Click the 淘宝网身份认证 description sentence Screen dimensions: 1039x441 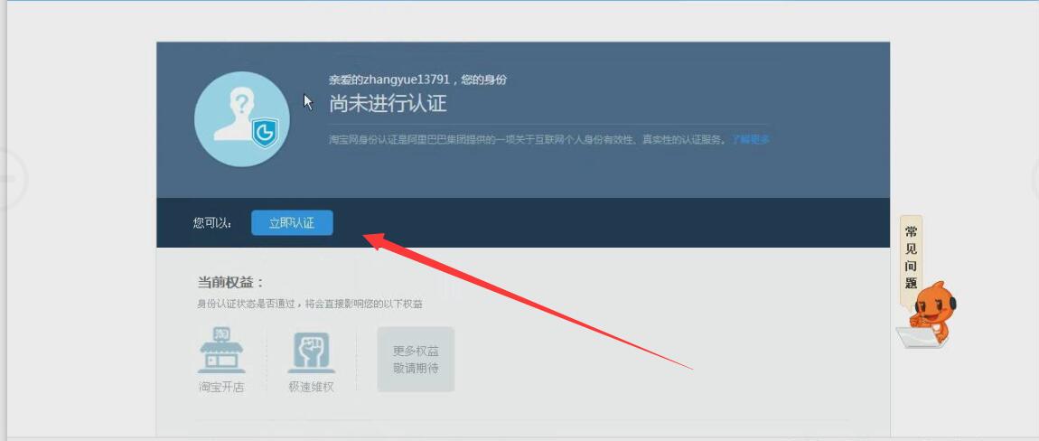click(x=529, y=139)
